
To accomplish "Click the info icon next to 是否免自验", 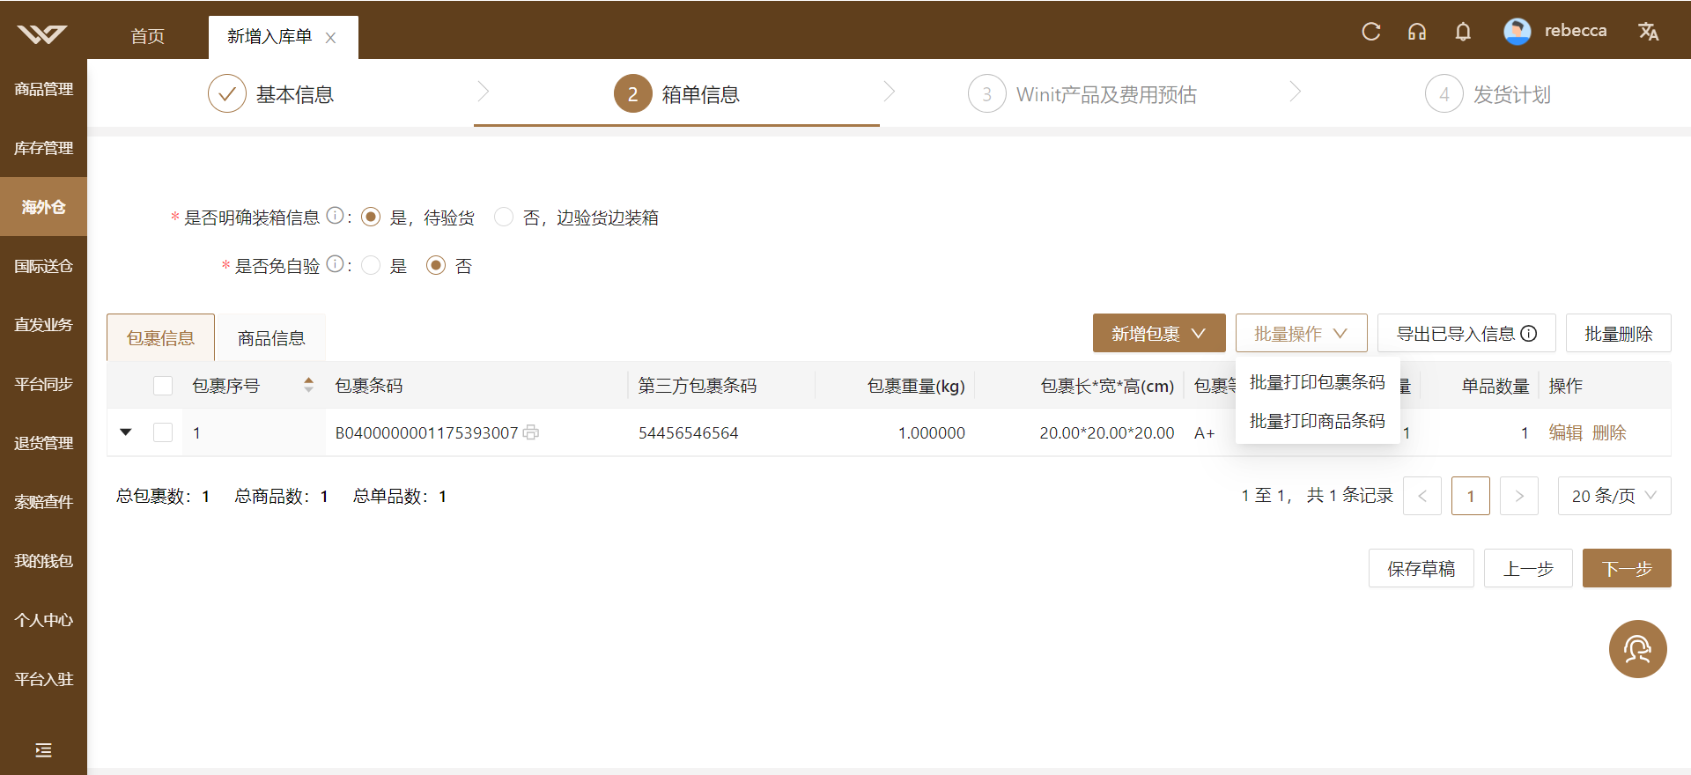I will [x=335, y=264].
